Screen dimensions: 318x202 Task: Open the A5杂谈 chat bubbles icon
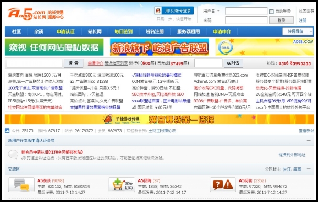point(21,185)
